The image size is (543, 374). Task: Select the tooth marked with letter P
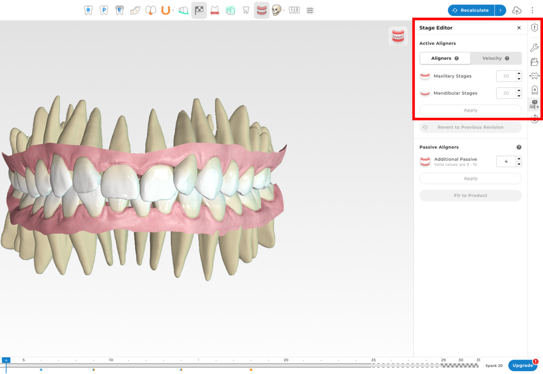[104, 10]
